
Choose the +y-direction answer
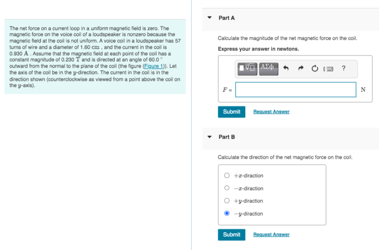click(x=226, y=201)
